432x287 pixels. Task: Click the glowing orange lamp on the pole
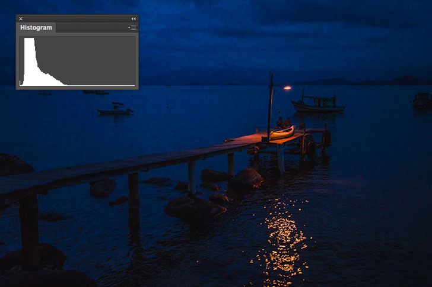coord(287,88)
